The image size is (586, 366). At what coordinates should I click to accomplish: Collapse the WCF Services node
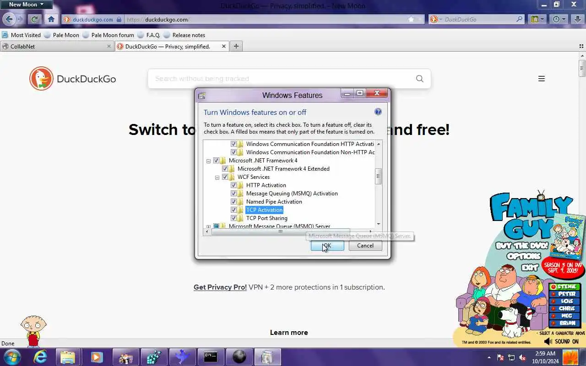click(x=217, y=177)
